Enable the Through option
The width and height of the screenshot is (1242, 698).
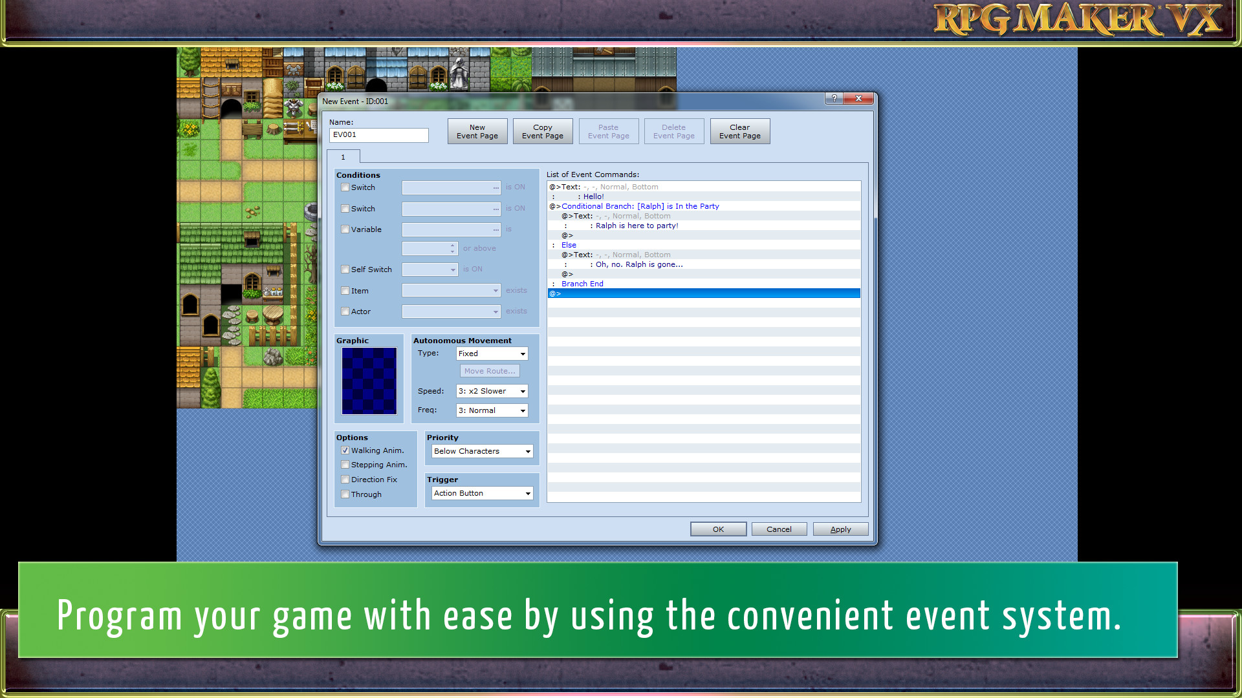pos(345,494)
